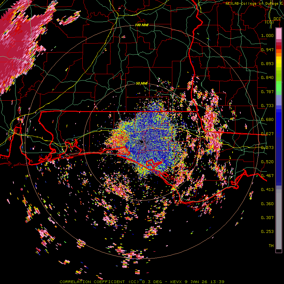The height and width of the screenshot is (284, 284).
Task: Click the 0.627 scale value
Action: click(267, 134)
